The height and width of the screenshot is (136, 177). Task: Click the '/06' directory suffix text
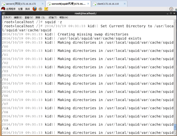point(5,96)
